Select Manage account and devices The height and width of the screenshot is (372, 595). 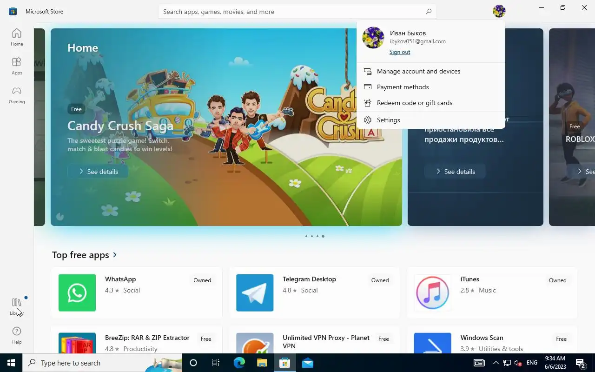(431, 71)
